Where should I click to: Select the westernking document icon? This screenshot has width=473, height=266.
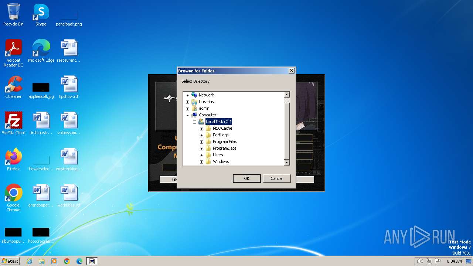coord(69,160)
